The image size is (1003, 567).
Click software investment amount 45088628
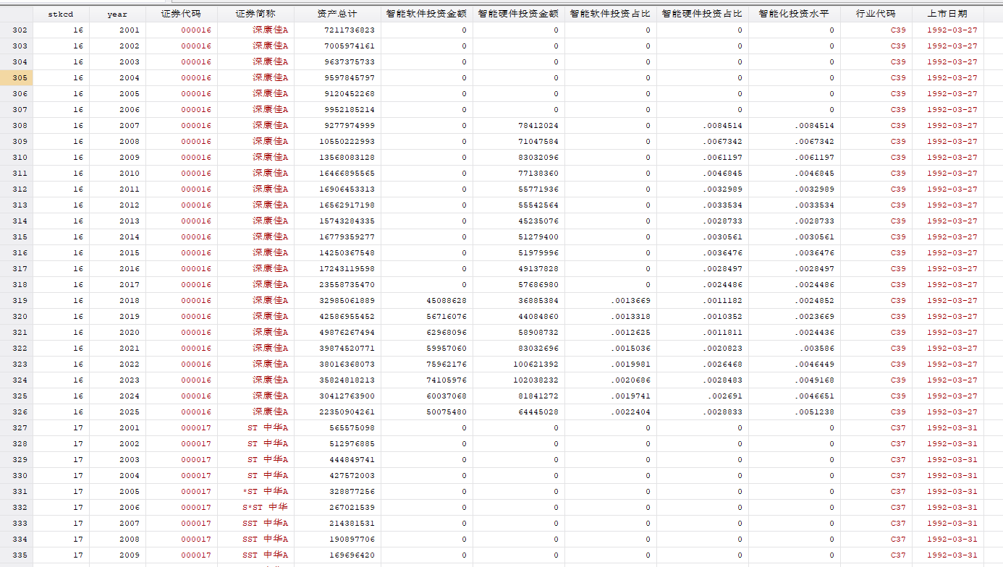pyautogui.click(x=426, y=300)
